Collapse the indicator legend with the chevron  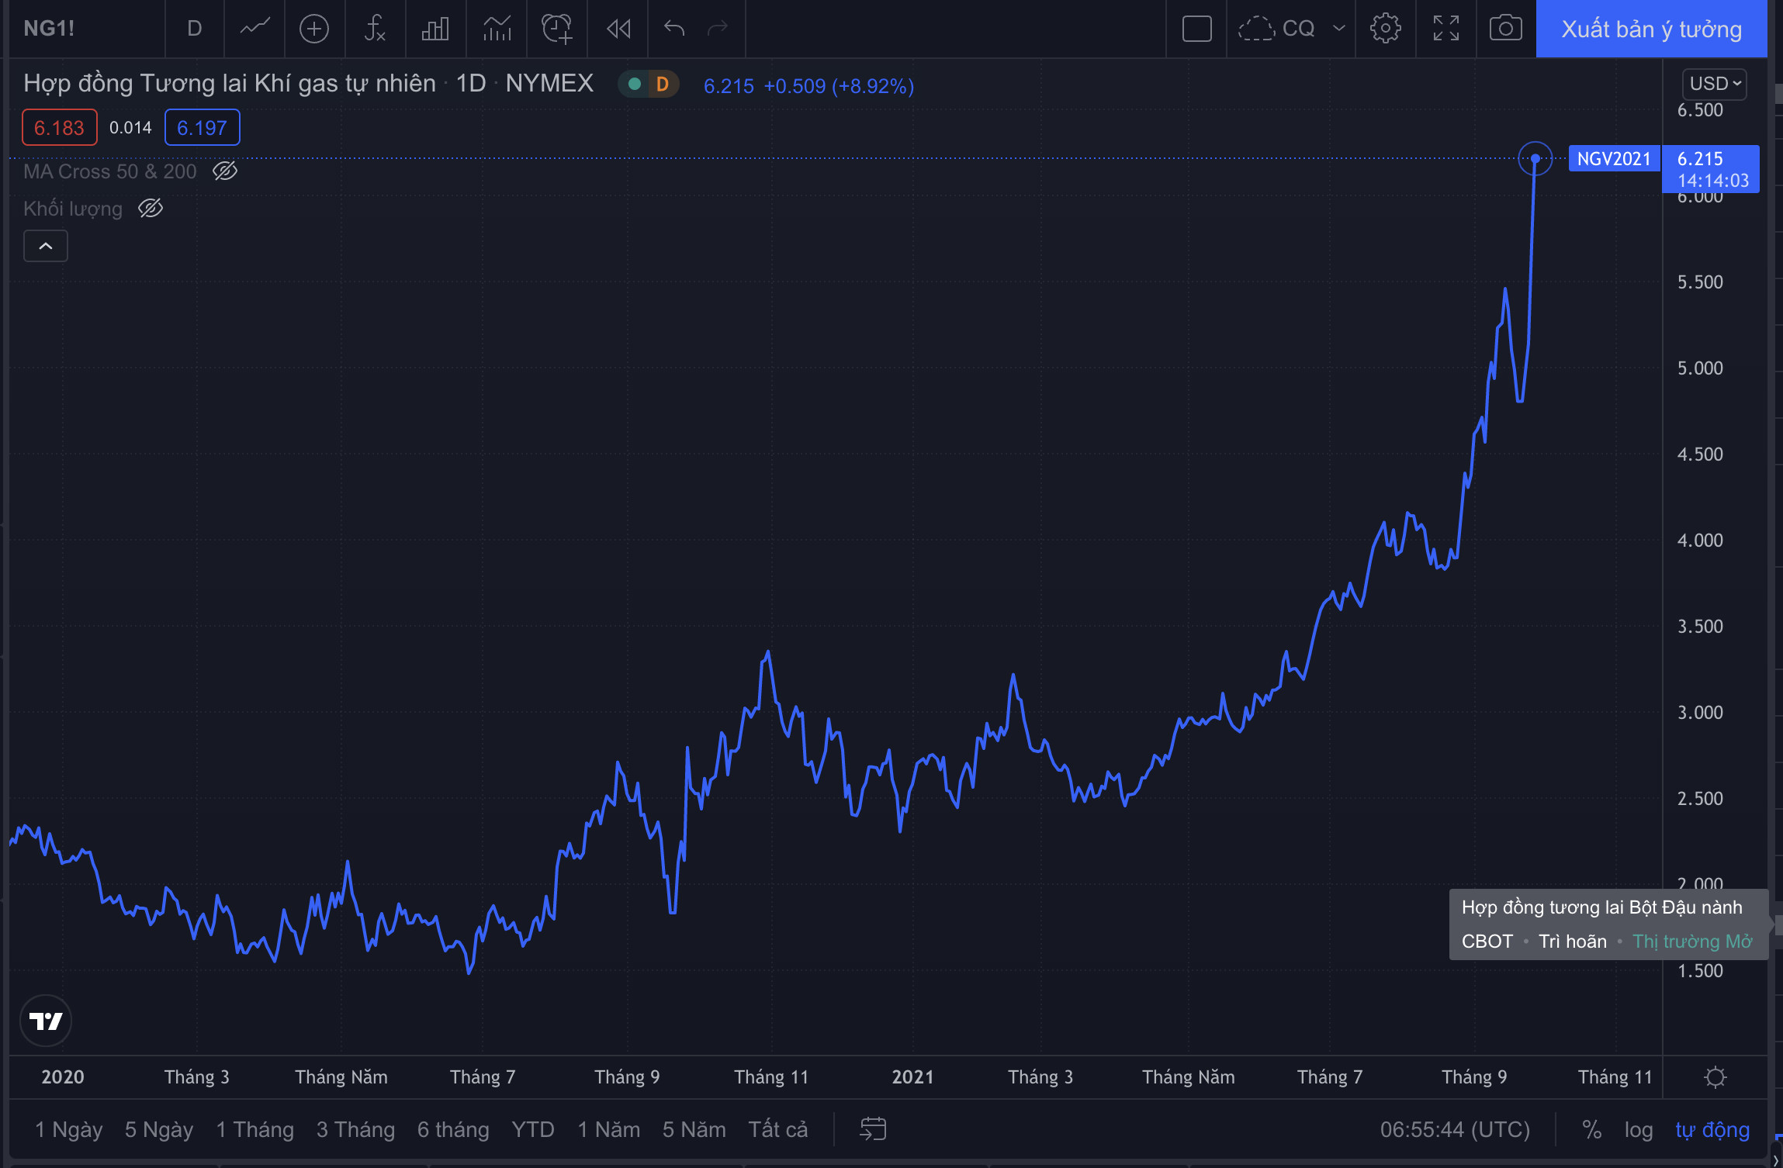pos(46,247)
